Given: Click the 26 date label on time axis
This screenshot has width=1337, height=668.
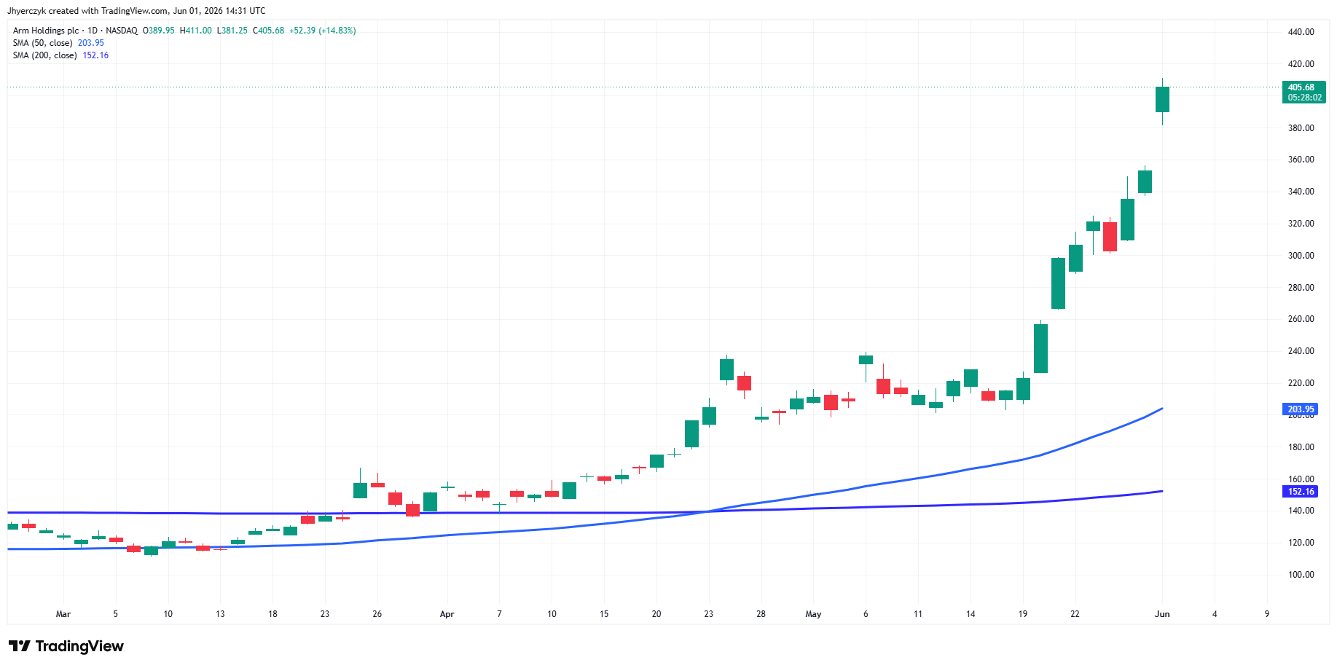Looking at the screenshot, I should pyautogui.click(x=377, y=614).
